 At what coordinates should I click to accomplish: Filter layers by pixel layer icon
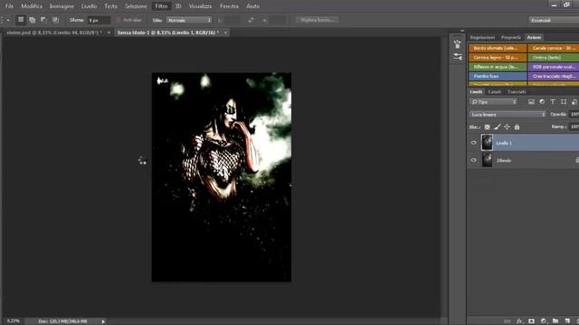[531, 102]
